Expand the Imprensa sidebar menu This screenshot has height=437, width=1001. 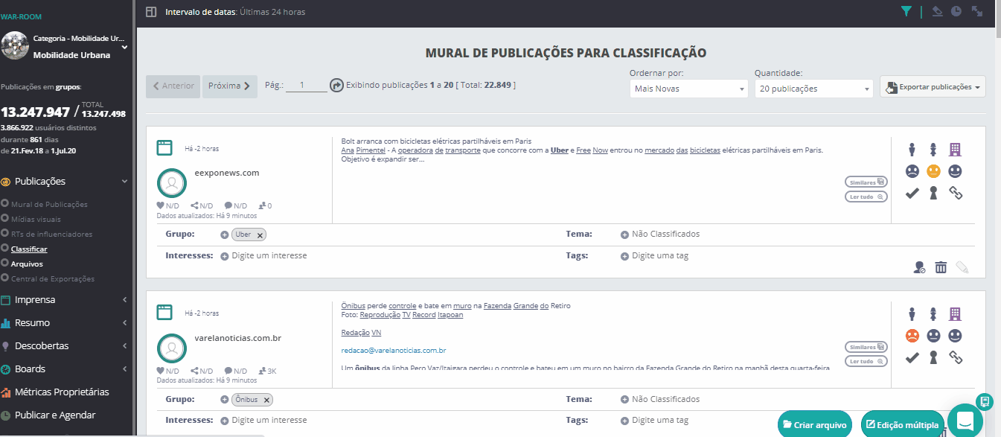[65, 300]
